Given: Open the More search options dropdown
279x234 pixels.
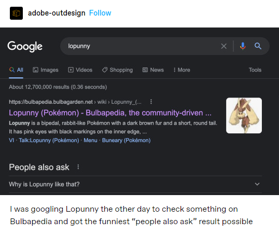Looking at the screenshot, I should click(182, 70).
